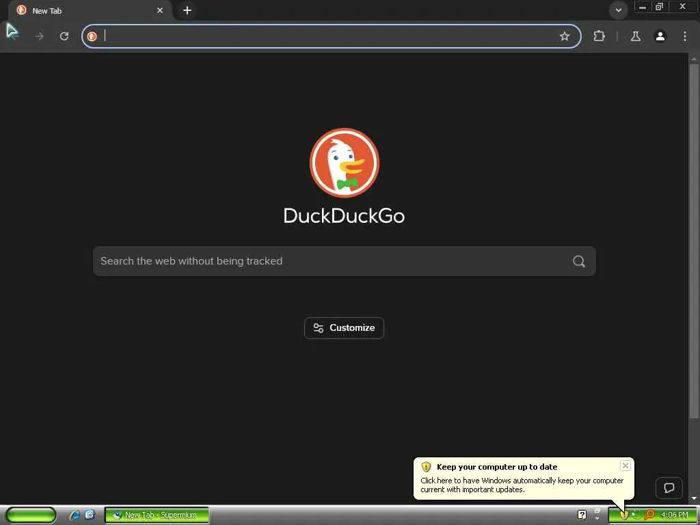Open the Extensions puzzle-piece icon
700x525 pixels.
599,36
